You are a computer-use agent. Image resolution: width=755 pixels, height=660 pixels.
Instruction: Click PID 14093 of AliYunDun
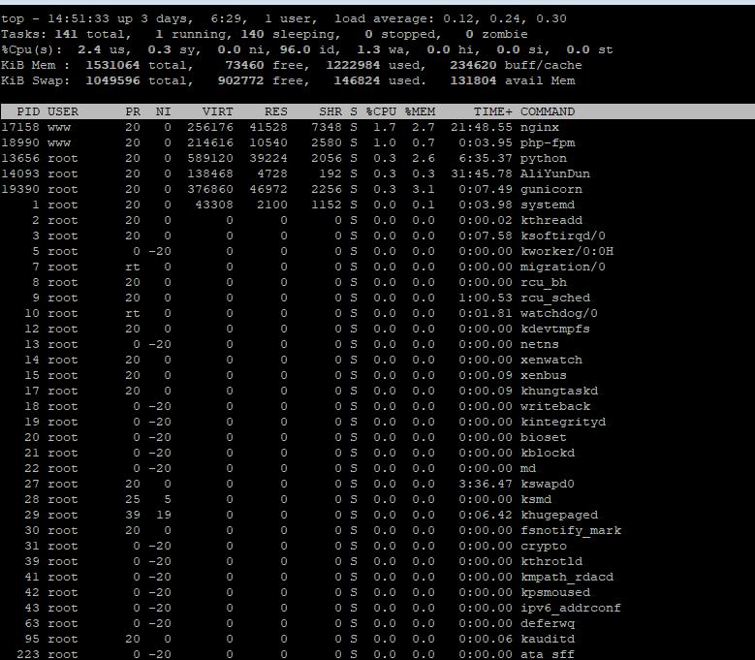[20, 173]
